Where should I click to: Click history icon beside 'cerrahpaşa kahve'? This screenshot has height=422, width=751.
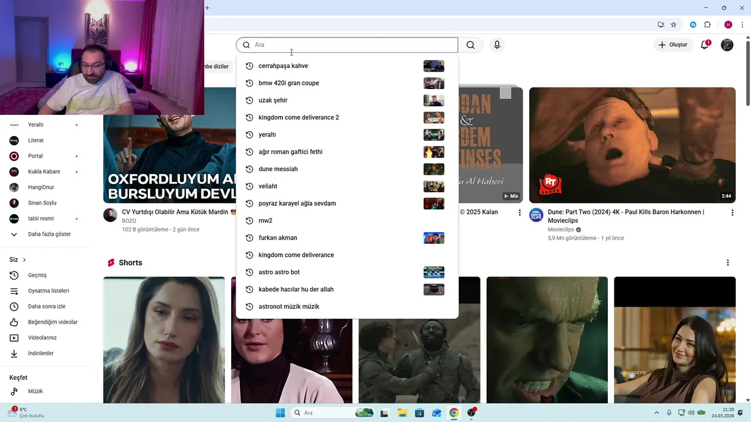point(249,66)
